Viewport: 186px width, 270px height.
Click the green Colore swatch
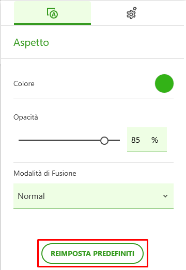(164, 83)
